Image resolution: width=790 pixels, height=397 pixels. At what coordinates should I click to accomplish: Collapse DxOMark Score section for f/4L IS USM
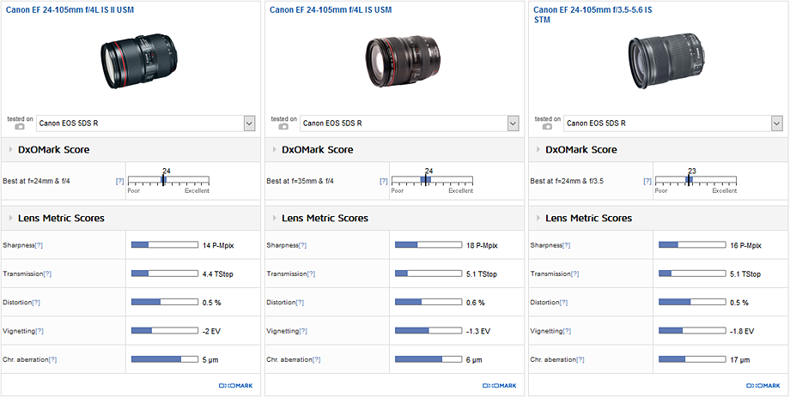click(x=275, y=149)
